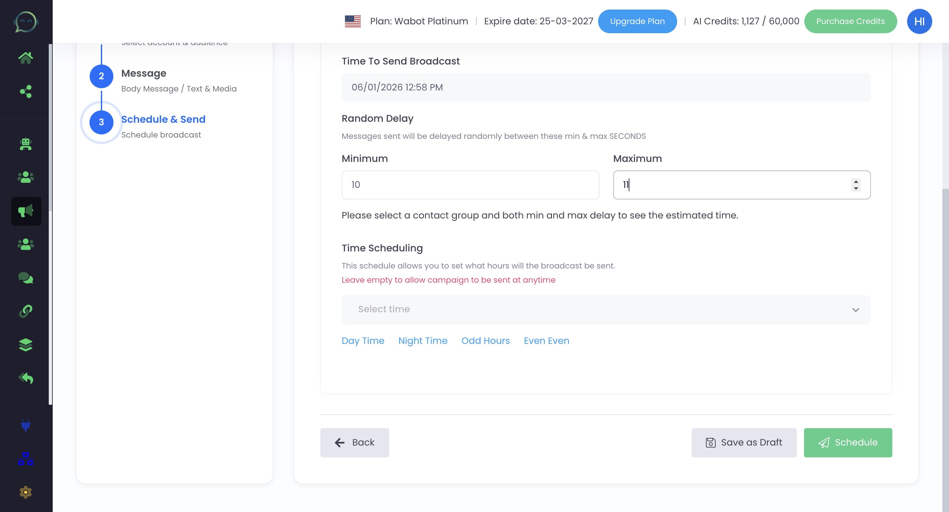The height and width of the screenshot is (512, 949).
Task: Click the Maximum value down arrow
Action: pyautogui.click(x=856, y=189)
